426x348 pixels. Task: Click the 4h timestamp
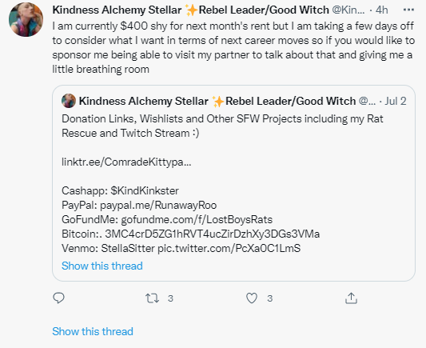pyautogui.click(x=382, y=10)
